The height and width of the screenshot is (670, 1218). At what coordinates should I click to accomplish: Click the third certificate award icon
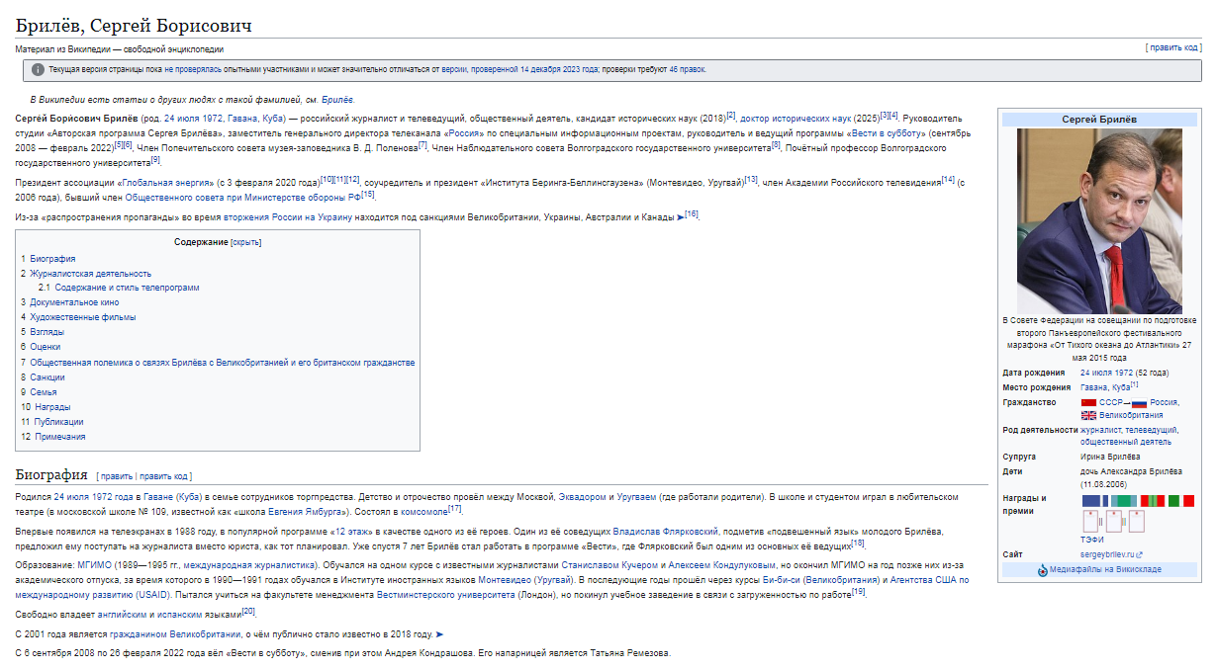(1137, 522)
